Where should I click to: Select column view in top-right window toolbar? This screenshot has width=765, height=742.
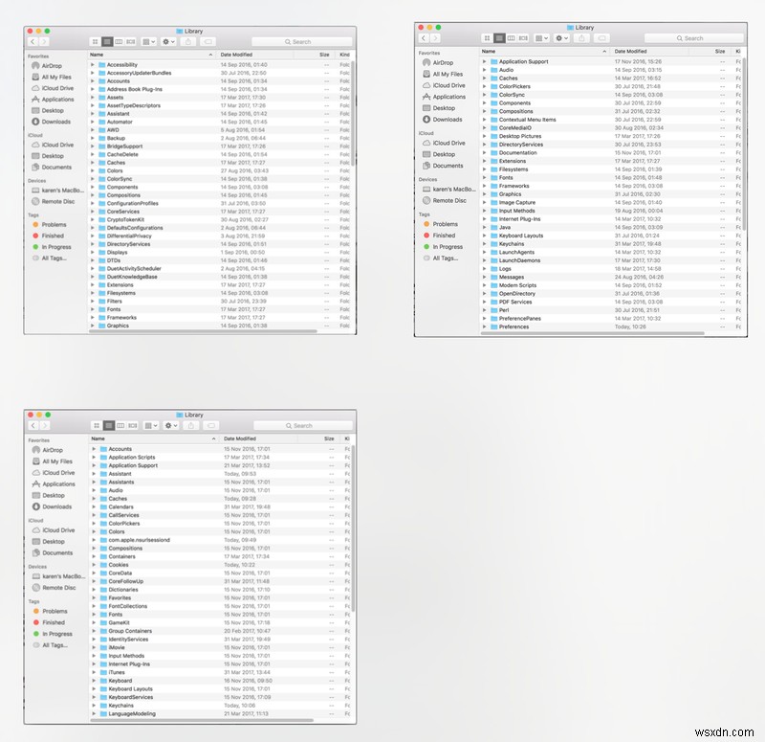pyautogui.click(x=511, y=38)
